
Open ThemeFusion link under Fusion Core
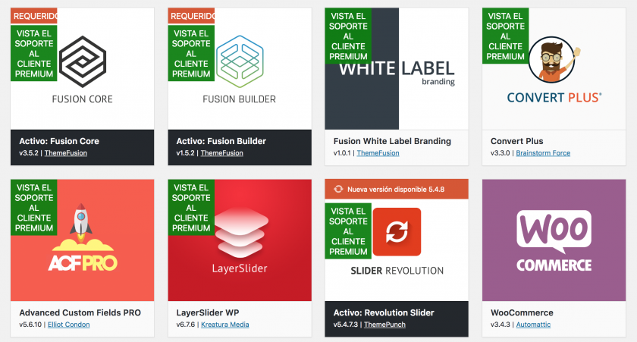click(66, 153)
